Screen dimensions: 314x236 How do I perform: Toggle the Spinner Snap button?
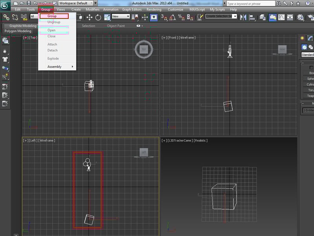pyautogui.click(x=190, y=17)
